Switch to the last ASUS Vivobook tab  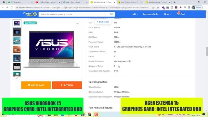pyautogui.click(x=157, y=2)
